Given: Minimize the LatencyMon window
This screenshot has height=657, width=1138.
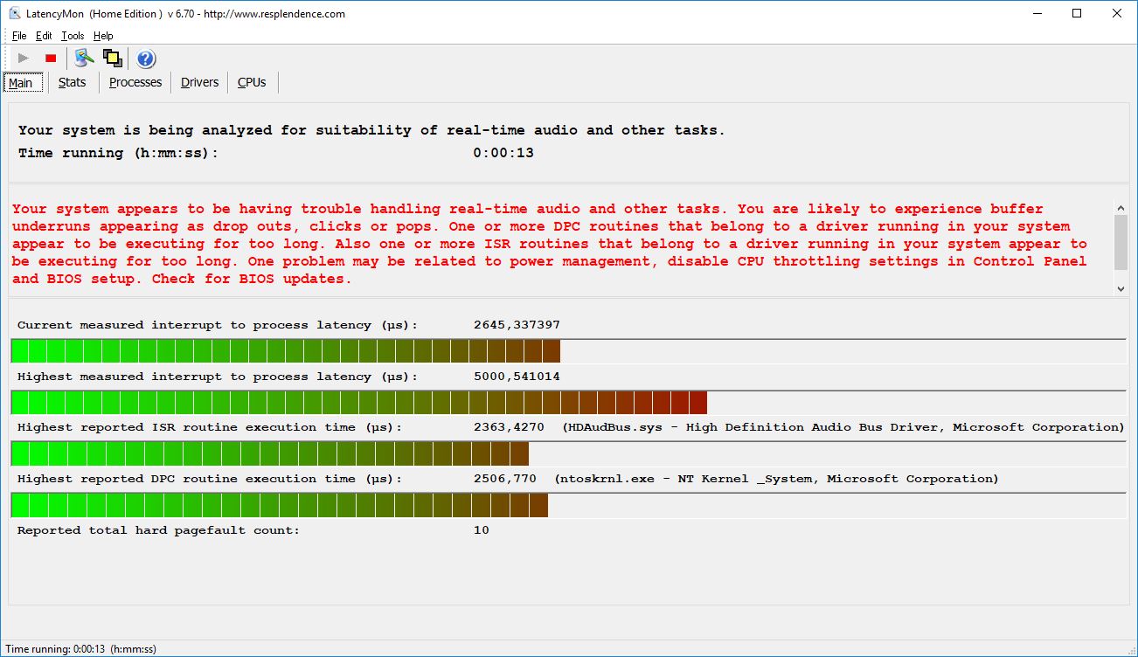Looking at the screenshot, I should [x=1037, y=13].
